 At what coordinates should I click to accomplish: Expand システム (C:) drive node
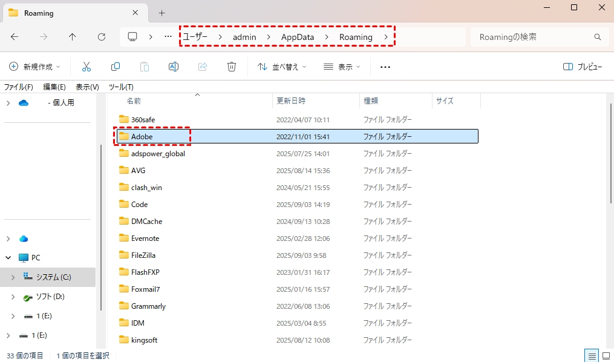tap(13, 277)
